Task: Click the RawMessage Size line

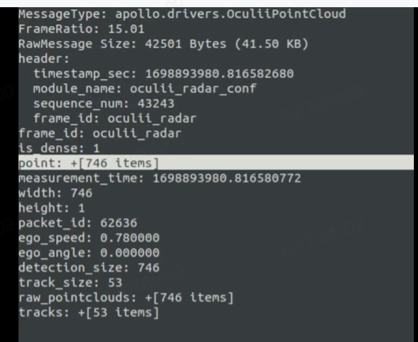Action: (x=163, y=44)
